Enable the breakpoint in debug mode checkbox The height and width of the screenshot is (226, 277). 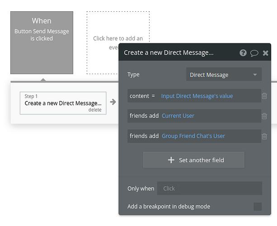[258, 207]
